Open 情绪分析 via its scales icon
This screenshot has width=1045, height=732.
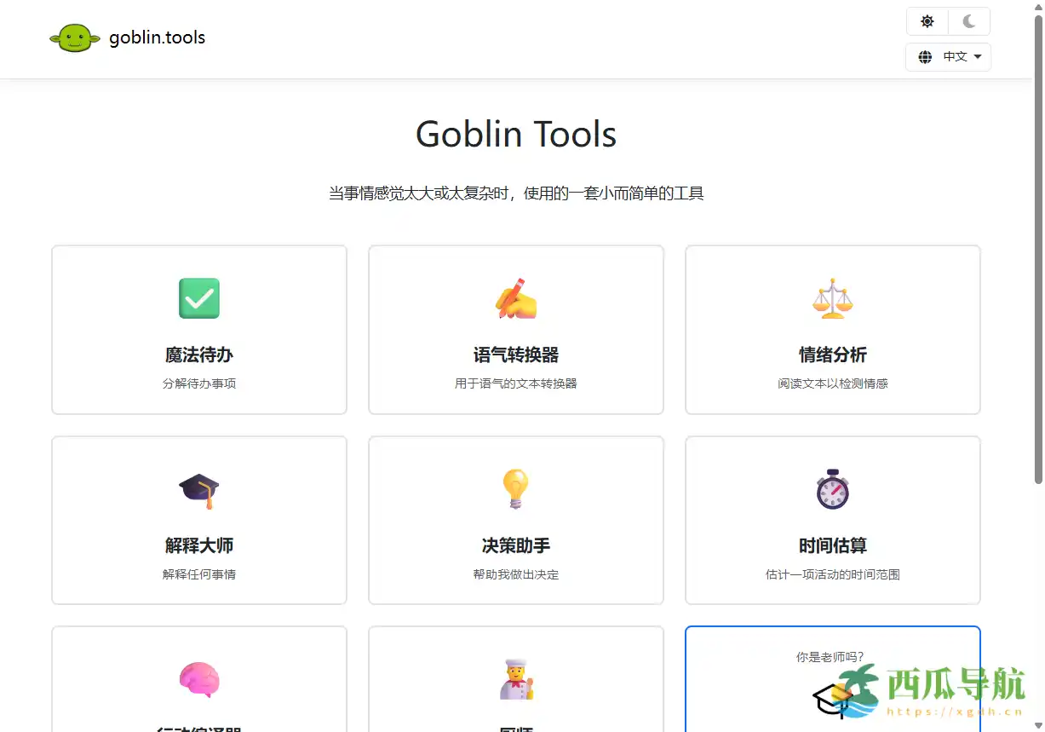(x=832, y=298)
